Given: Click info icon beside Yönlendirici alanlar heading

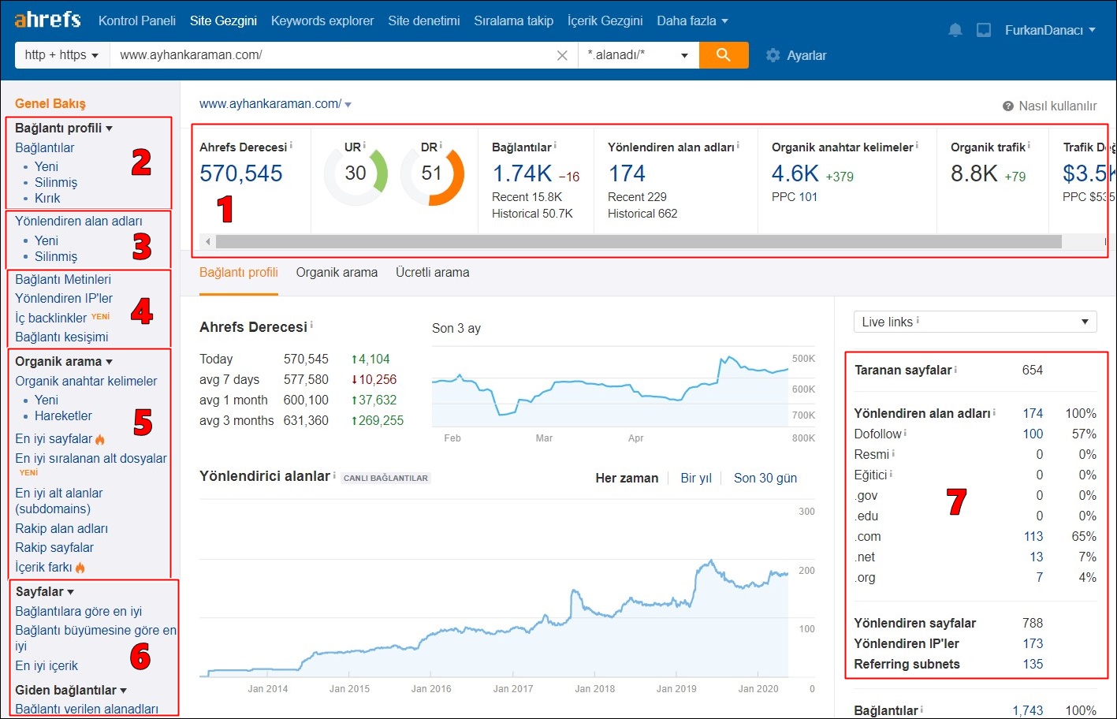Looking at the screenshot, I should pos(334,475).
